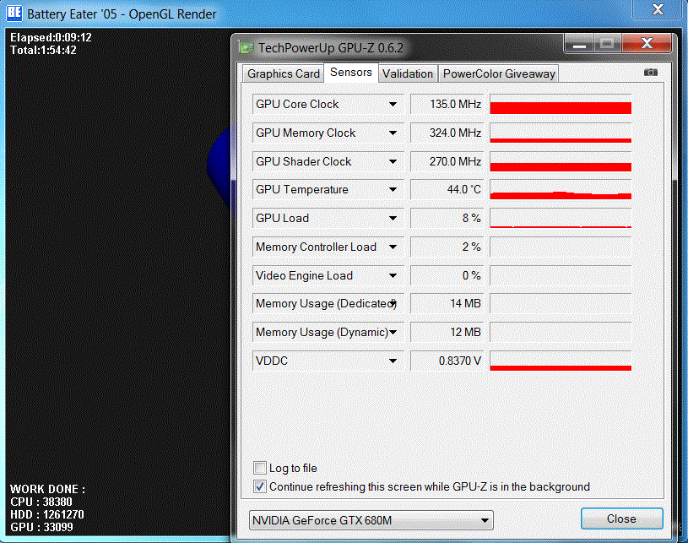The width and height of the screenshot is (688, 543).
Task: Expand the Video Engine Load dropdown
Action: tap(393, 275)
